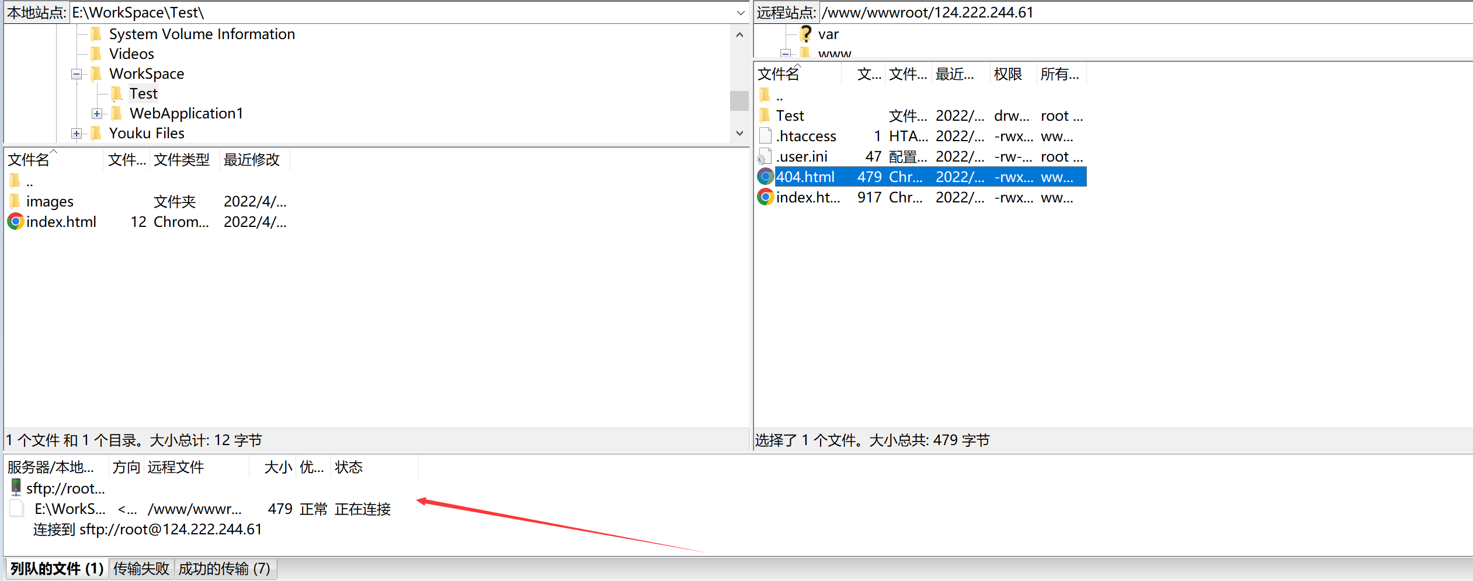Image resolution: width=1473 pixels, height=581 pixels.
Task: Expand the WebApplication1 tree node
Action: point(97,114)
